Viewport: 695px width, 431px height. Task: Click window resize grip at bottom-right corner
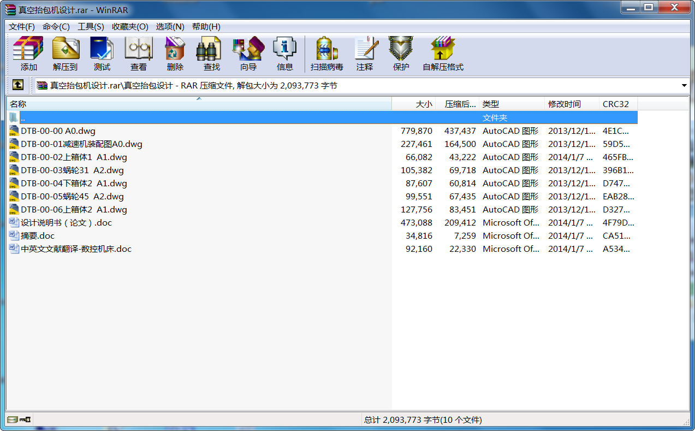pos(686,421)
